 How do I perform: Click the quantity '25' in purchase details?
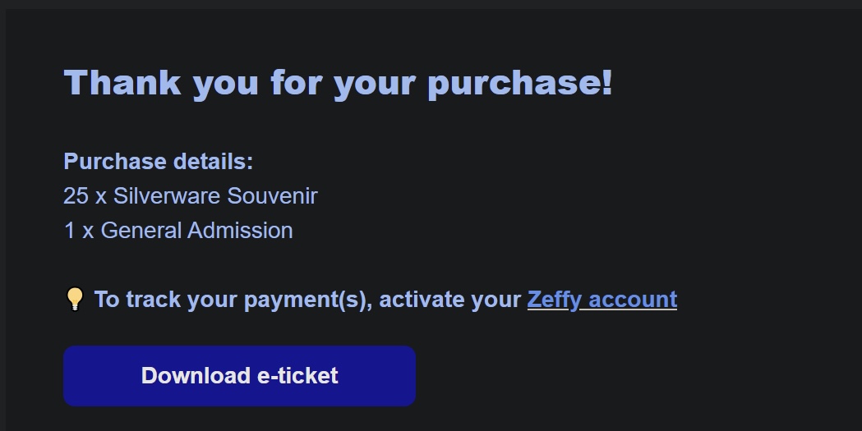pos(76,196)
